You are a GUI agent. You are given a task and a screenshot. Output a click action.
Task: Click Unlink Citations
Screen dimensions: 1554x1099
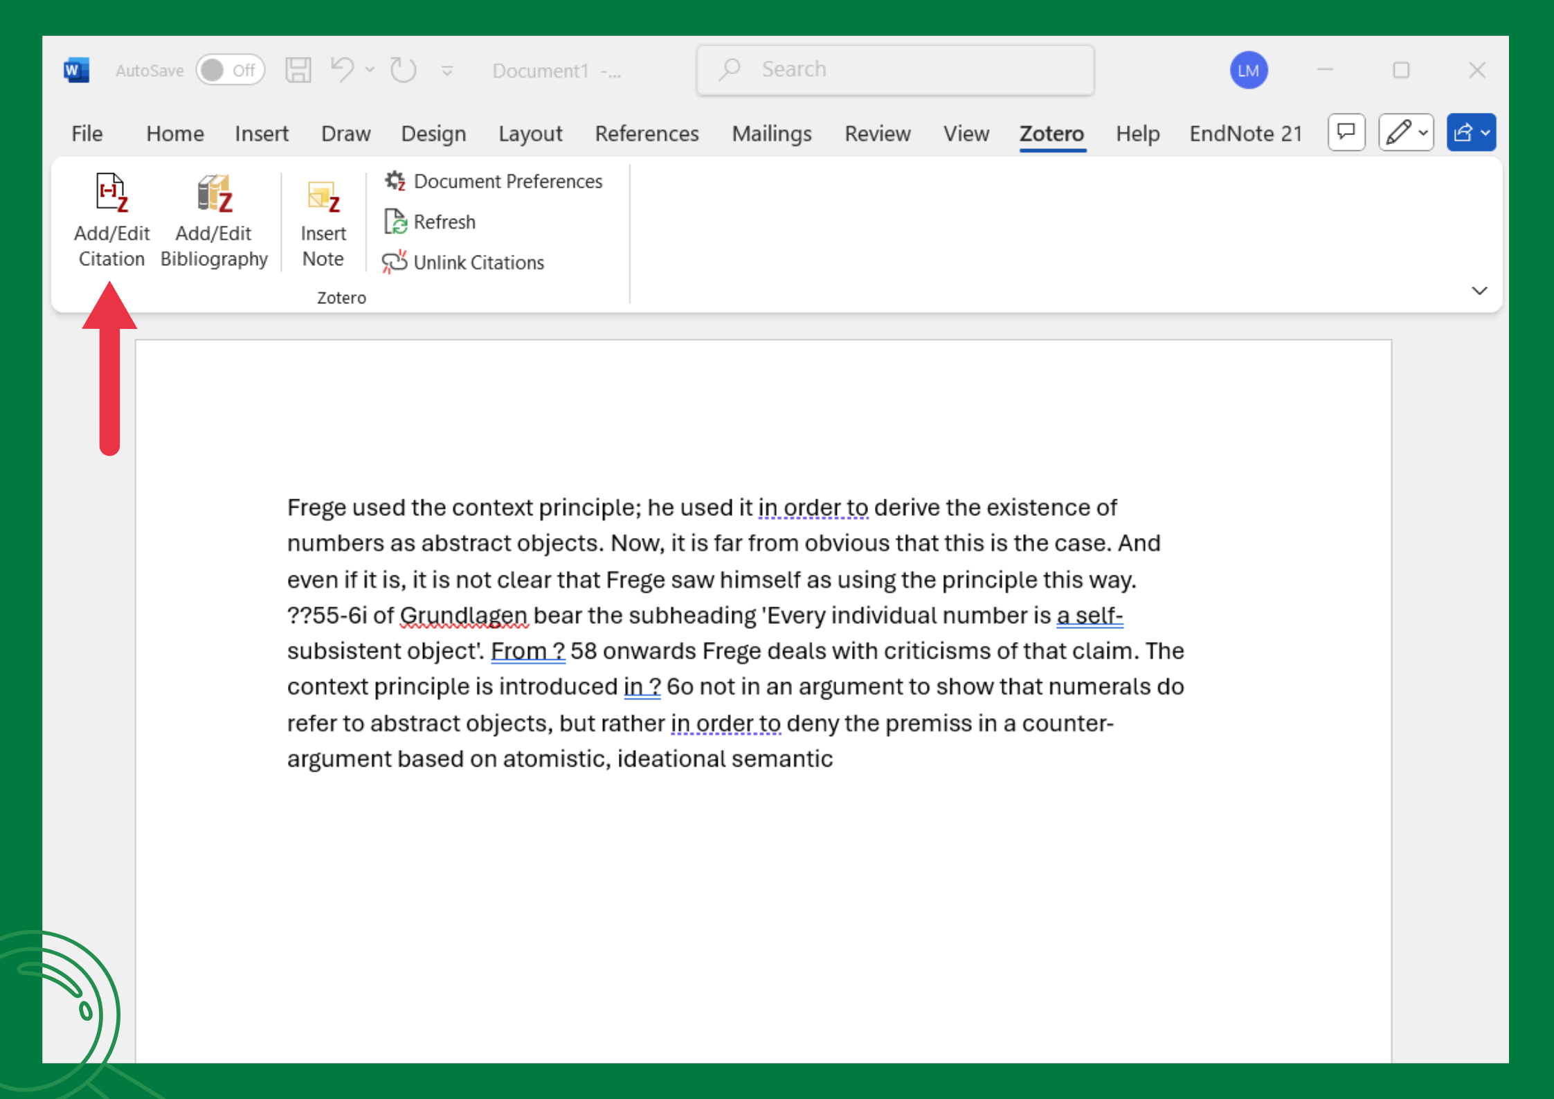(463, 262)
